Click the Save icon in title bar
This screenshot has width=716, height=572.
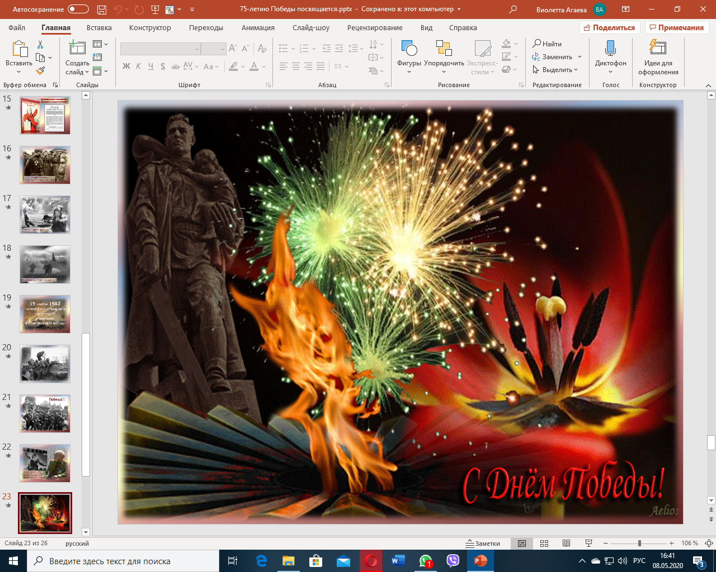[x=101, y=9]
